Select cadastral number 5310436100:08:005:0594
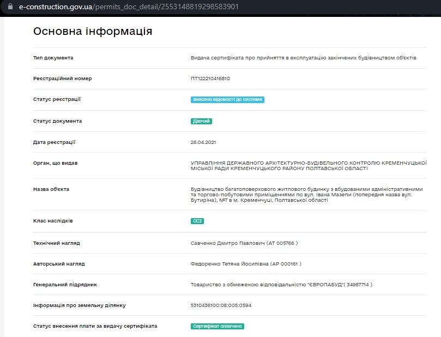Image resolution: width=441 pixels, height=337 pixels. [x=221, y=305]
